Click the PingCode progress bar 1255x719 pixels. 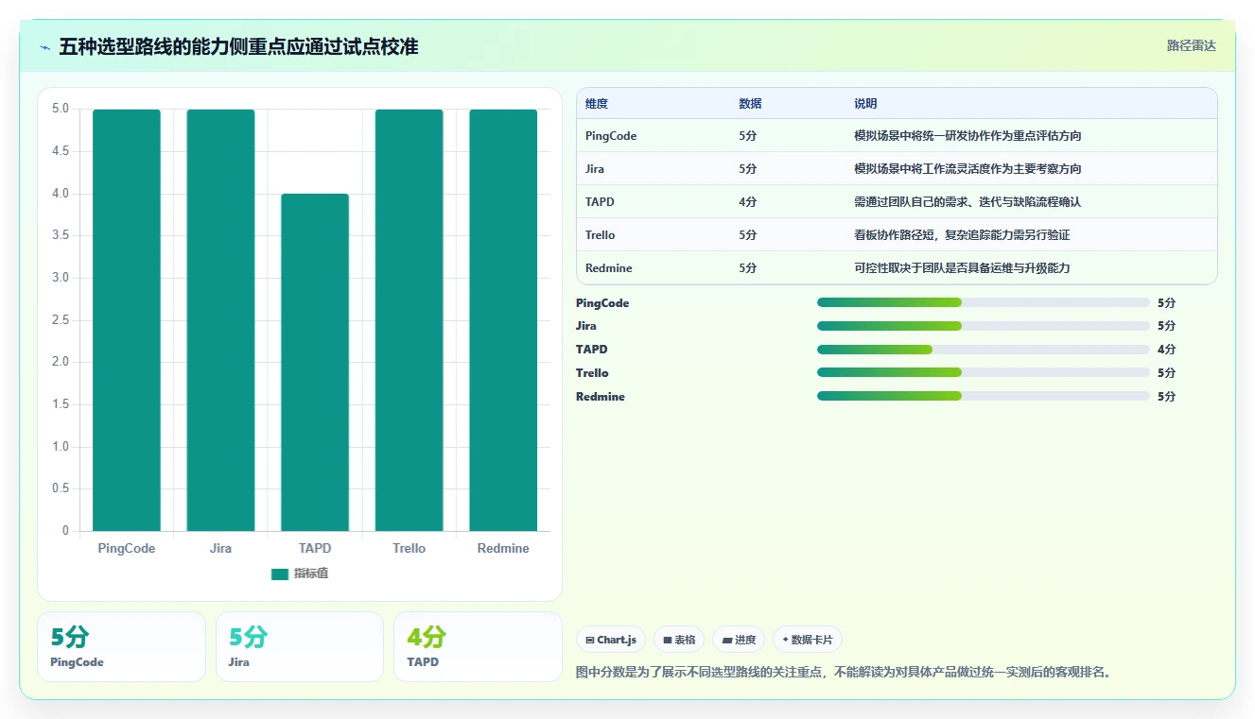984,302
